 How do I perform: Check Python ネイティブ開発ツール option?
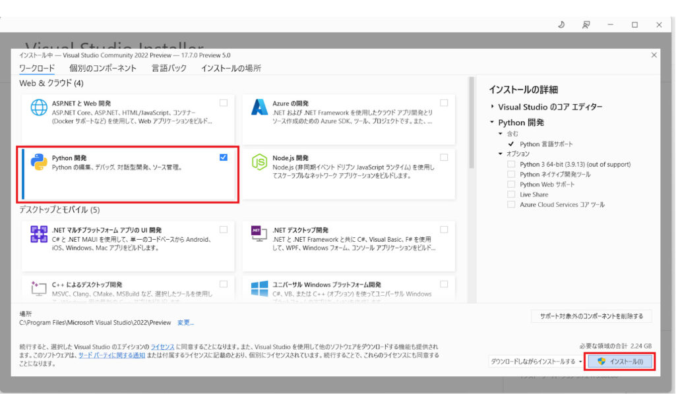tap(511, 174)
